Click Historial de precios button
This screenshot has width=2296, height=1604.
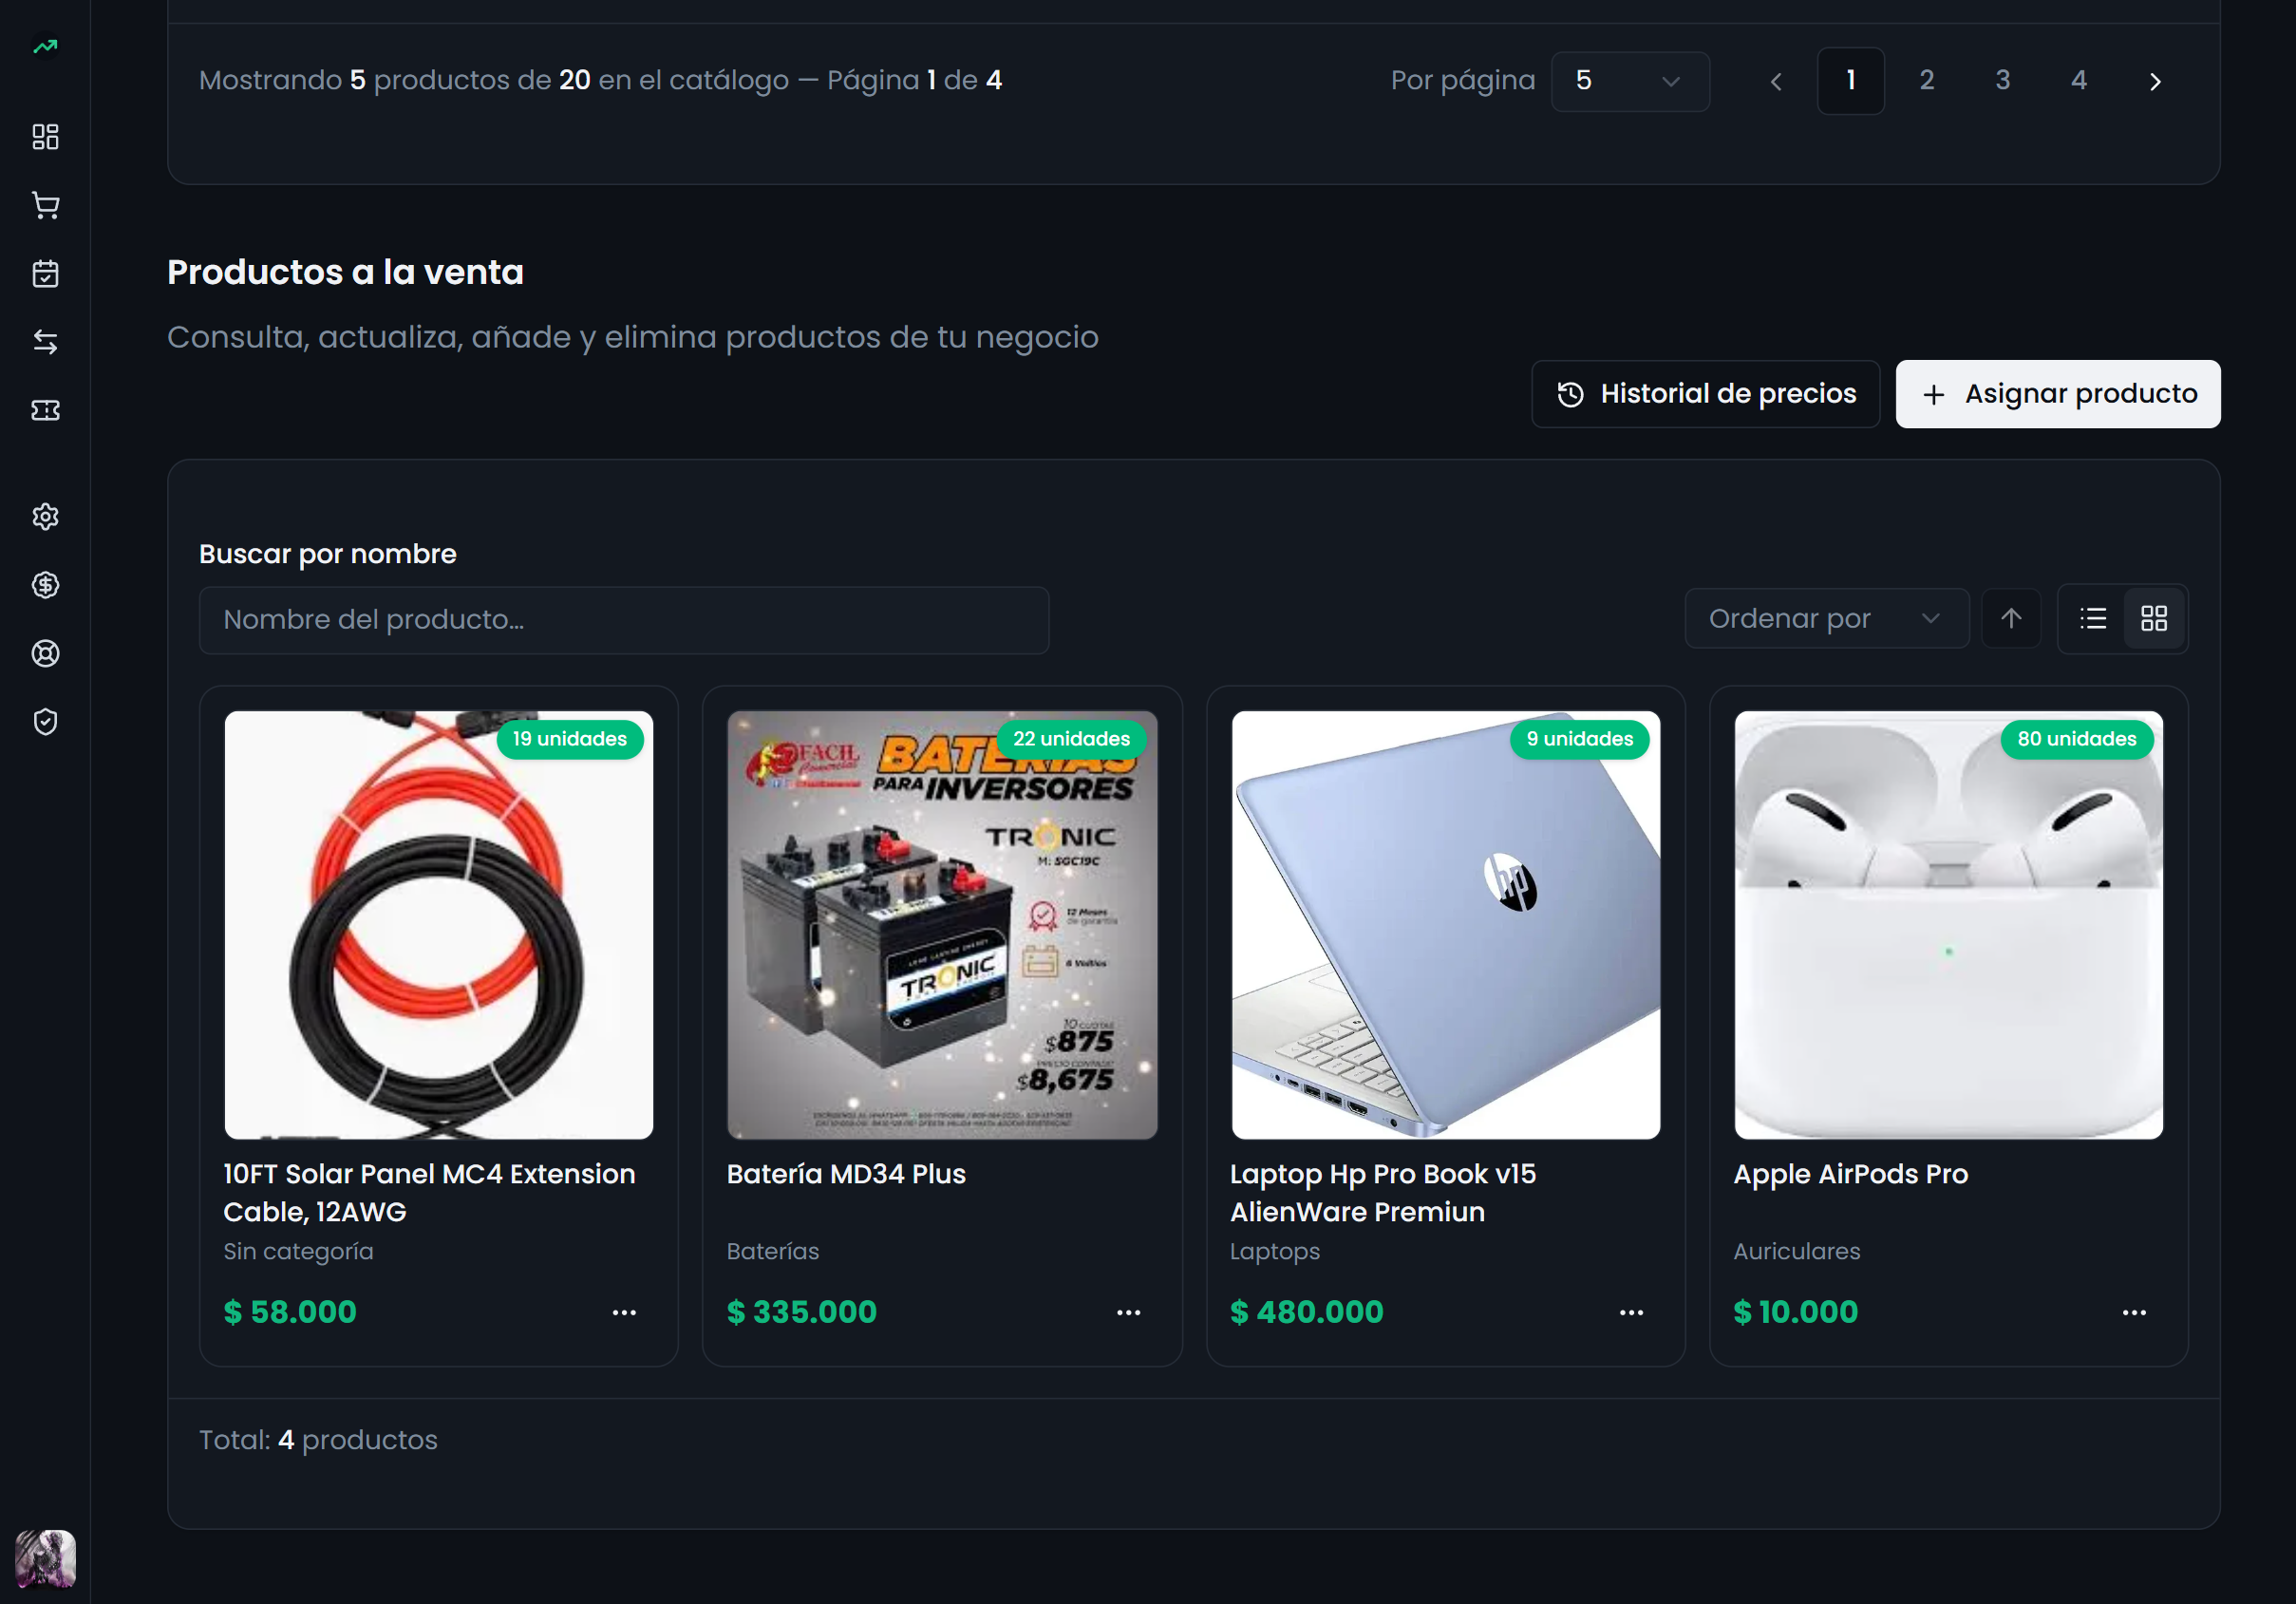click(1706, 394)
